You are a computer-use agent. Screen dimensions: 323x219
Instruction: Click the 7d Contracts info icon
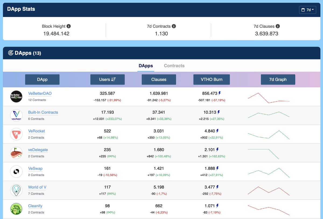[174, 26]
